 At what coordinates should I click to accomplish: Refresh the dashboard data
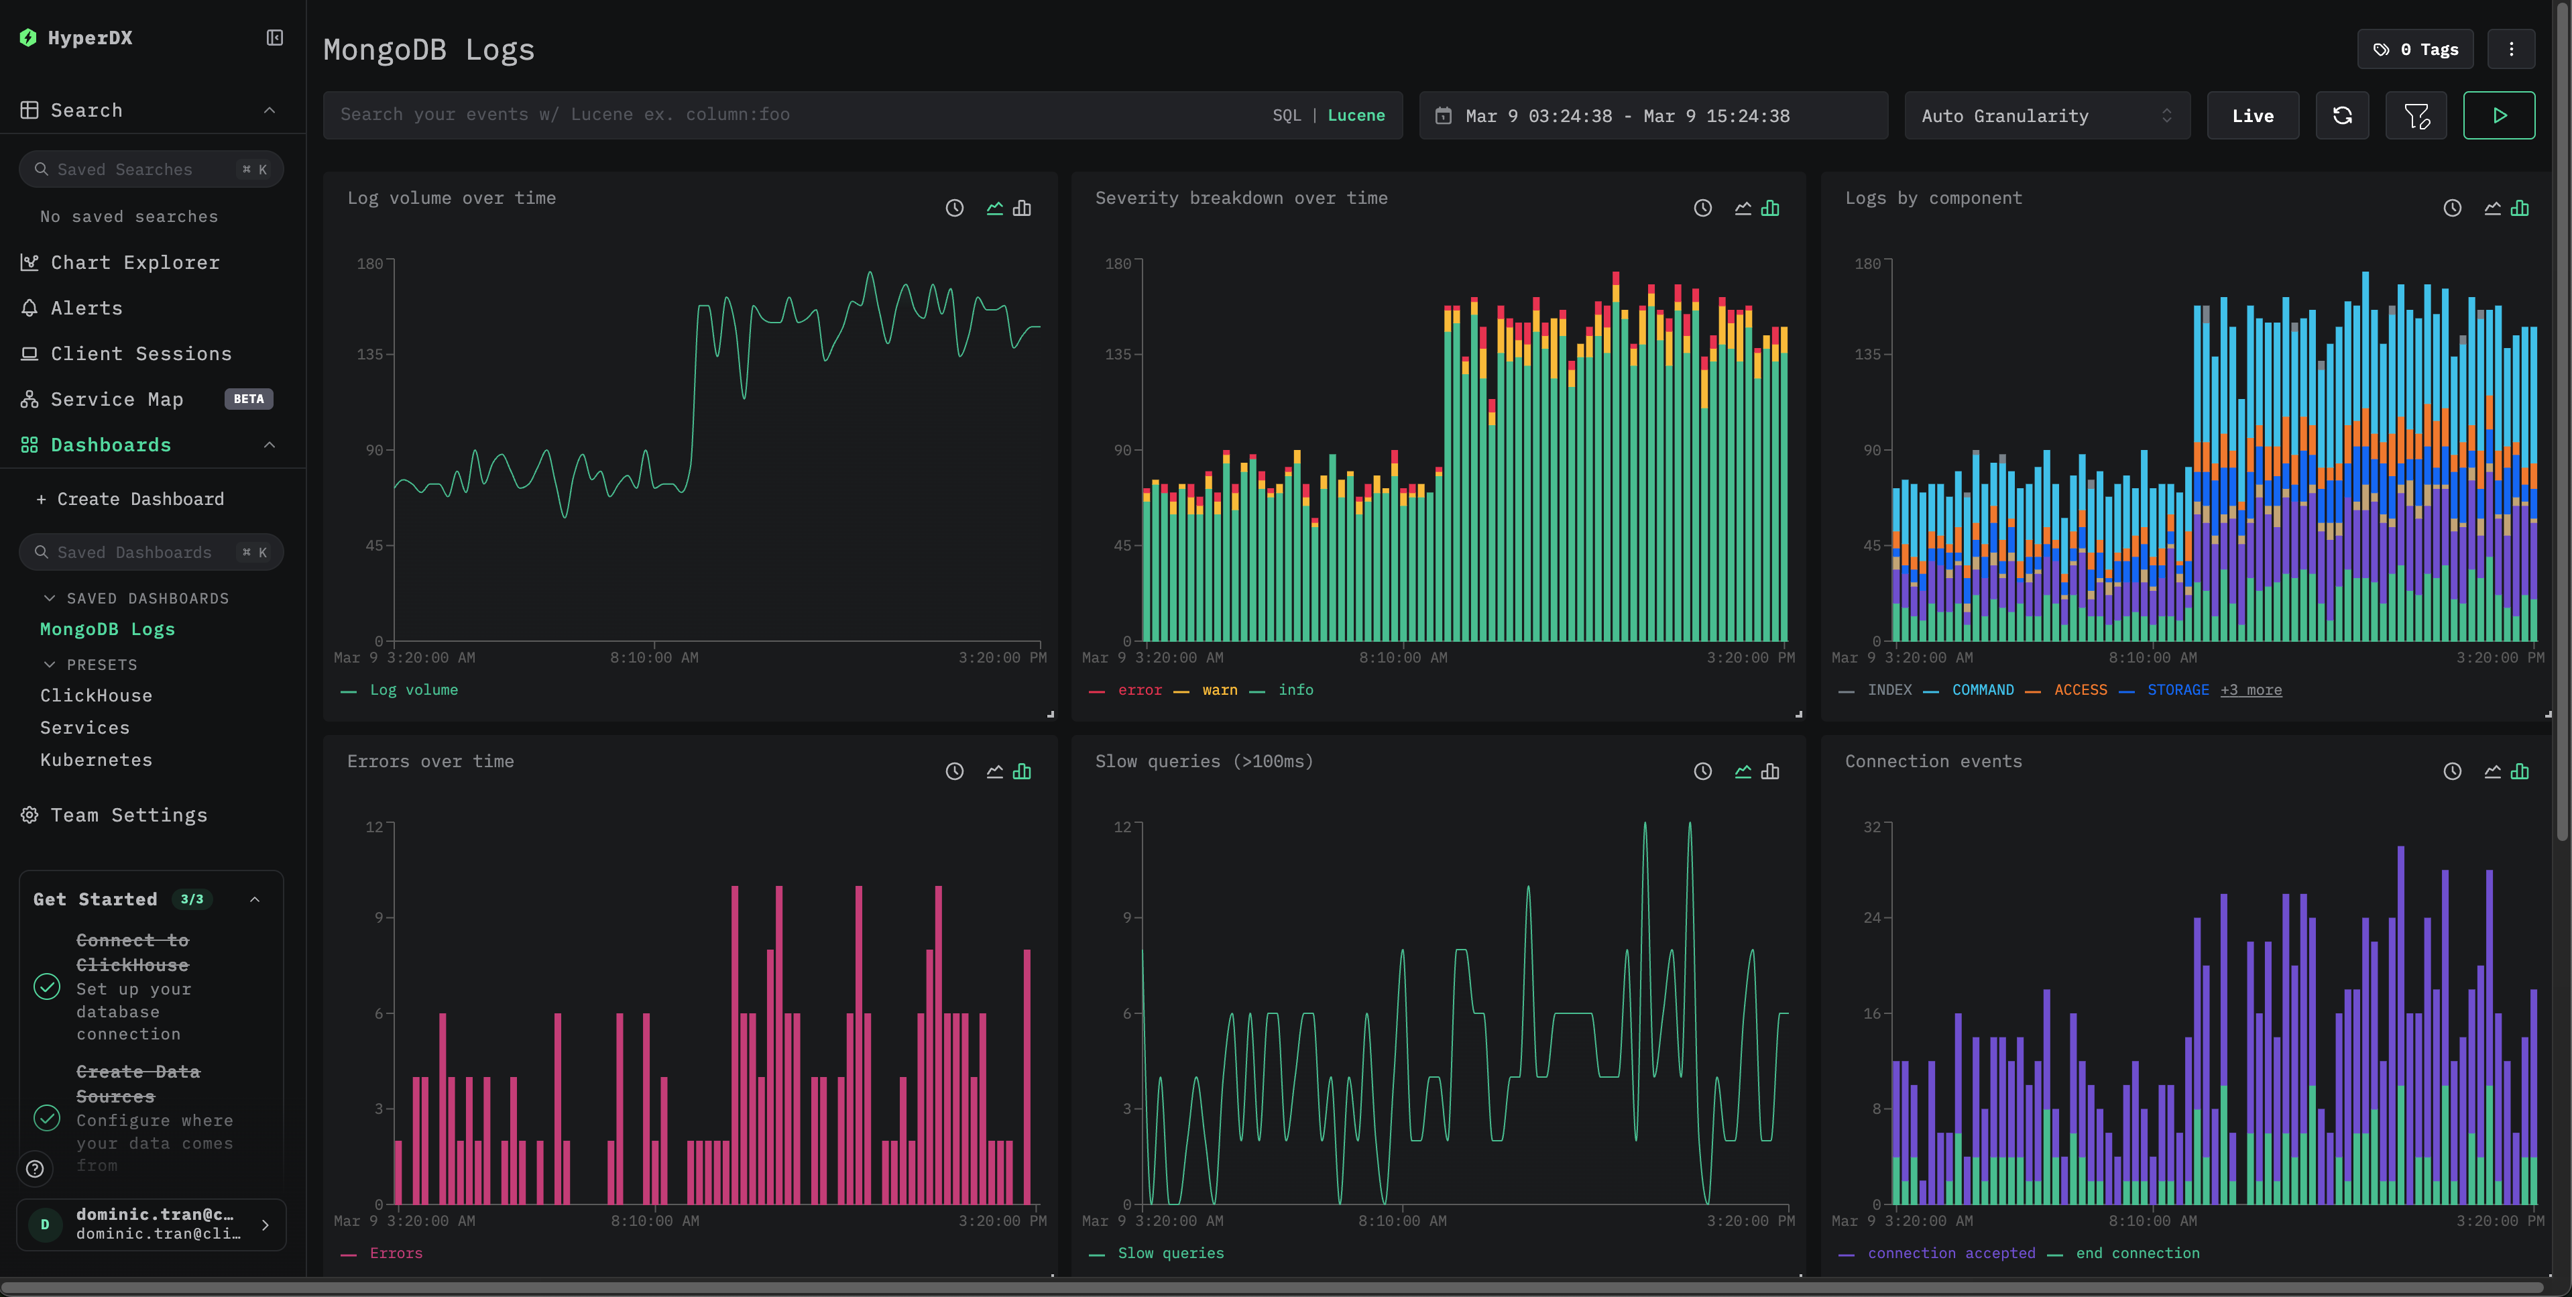[2343, 115]
